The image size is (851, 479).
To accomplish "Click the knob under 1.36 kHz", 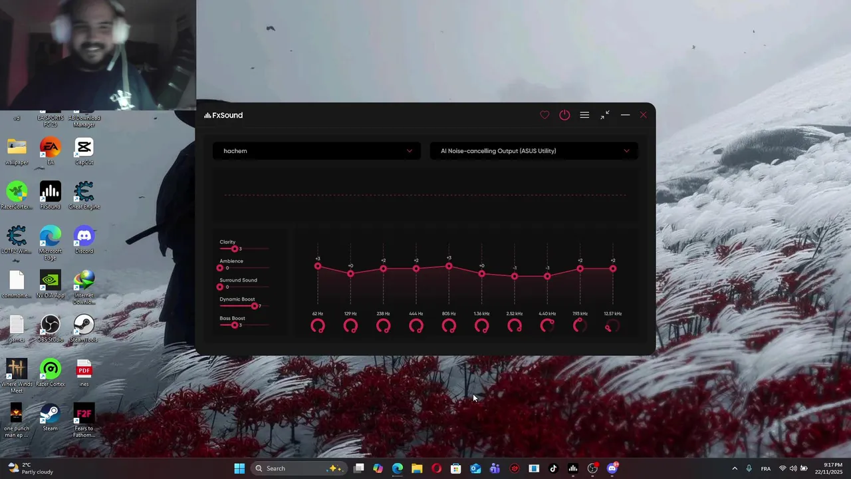I will pos(481,326).
